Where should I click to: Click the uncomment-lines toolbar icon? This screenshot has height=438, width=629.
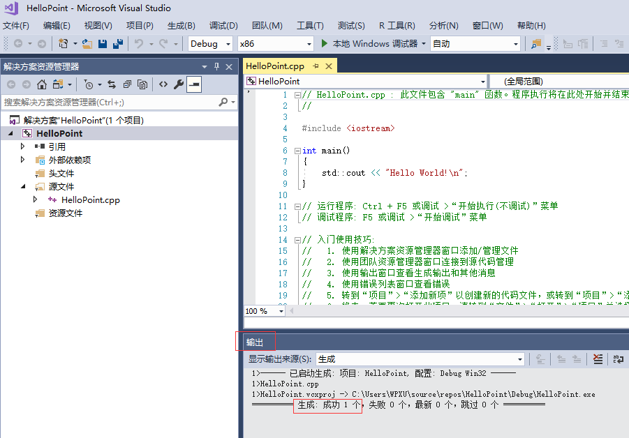click(619, 44)
